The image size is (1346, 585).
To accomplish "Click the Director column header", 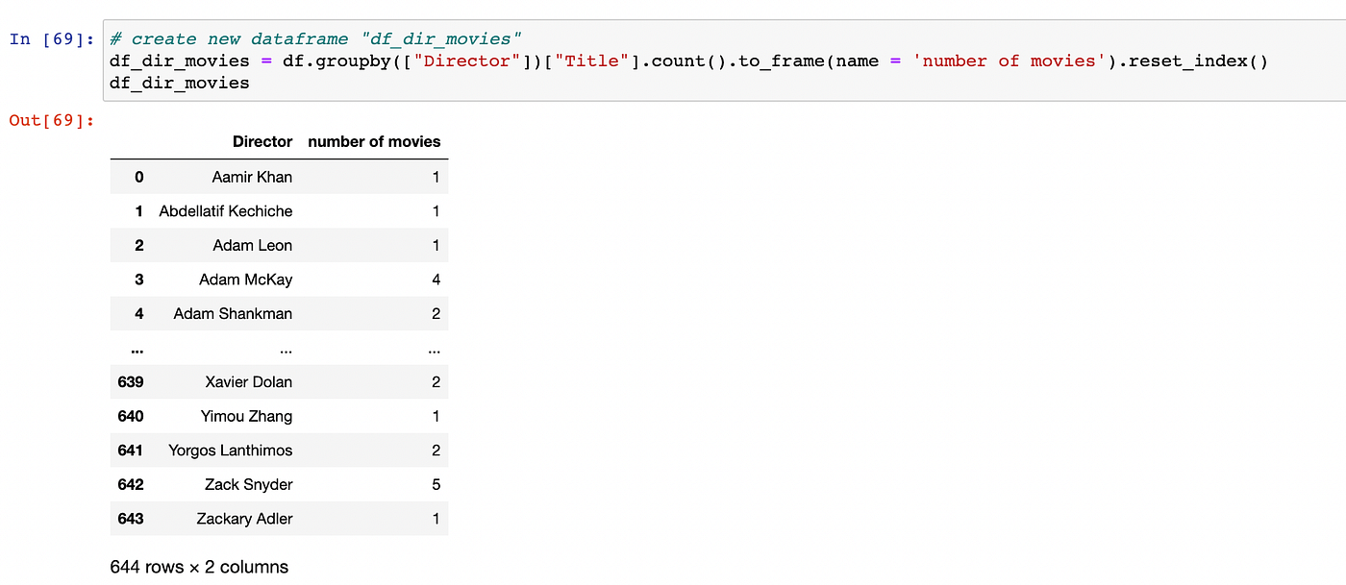I will tap(262, 141).
